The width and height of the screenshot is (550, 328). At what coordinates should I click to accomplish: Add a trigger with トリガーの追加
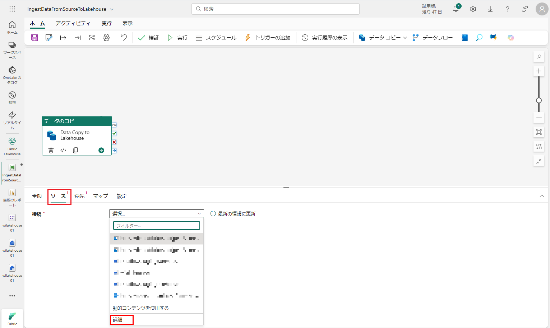tap(268, 38)
